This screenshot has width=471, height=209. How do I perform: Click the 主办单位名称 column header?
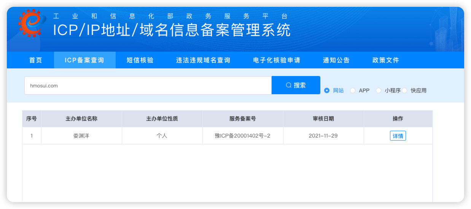tap(81, 119)
